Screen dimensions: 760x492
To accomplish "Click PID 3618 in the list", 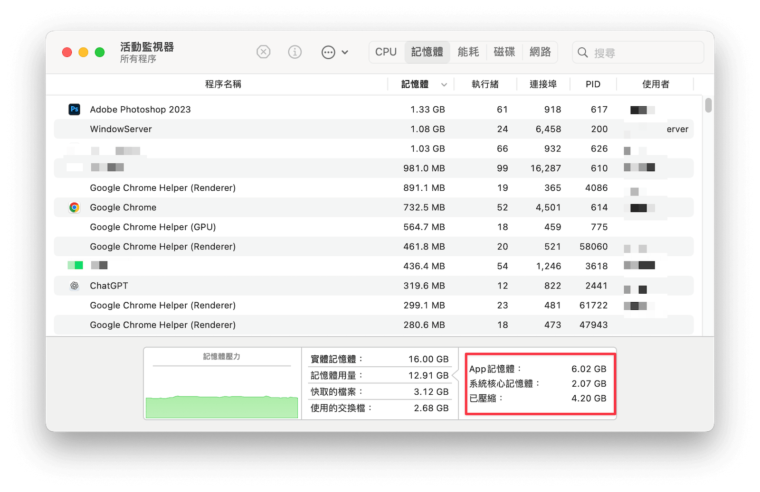I will (596, 266).
